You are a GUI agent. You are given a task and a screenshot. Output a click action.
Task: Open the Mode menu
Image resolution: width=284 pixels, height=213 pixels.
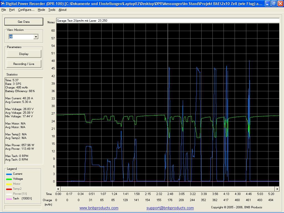[41, 10]
